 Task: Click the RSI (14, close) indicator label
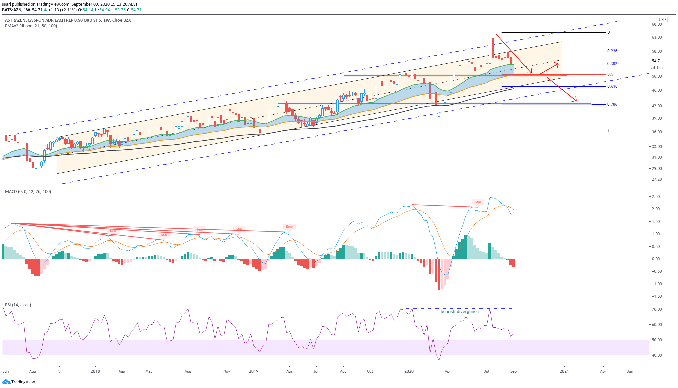tap(18, 305)
